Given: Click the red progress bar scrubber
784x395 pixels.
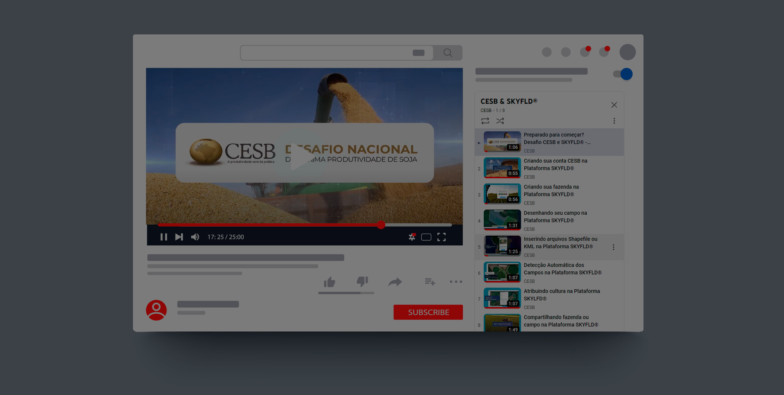Looking at the screenshot, I should coord(381,225).
